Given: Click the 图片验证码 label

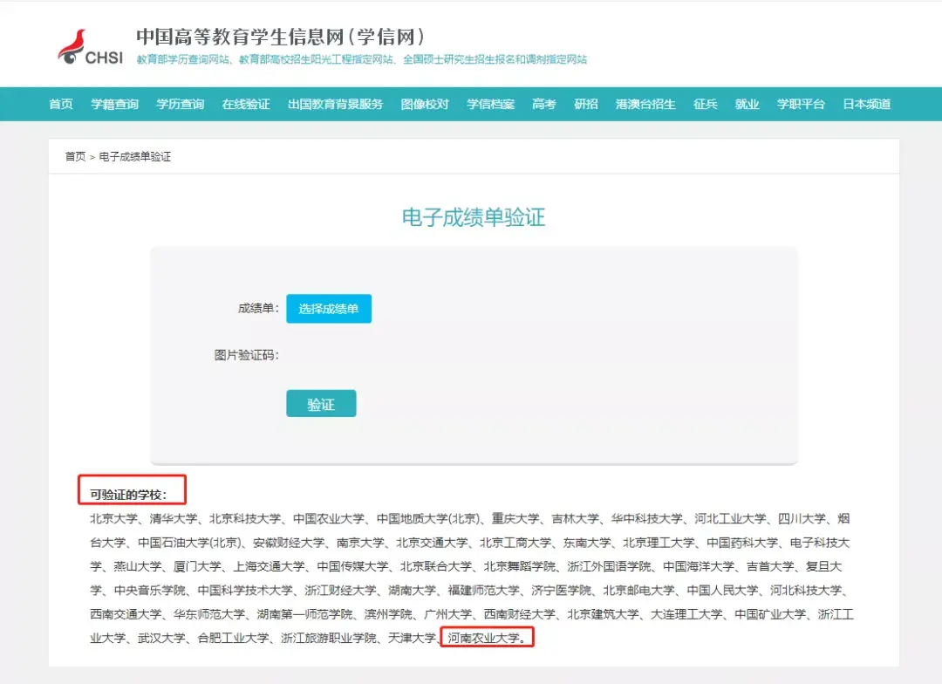Looking at the screenshot, I should point(246,355).
